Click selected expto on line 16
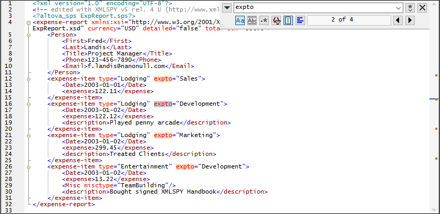Viewport: 440px width, 214px height. [x=163, y=104]
